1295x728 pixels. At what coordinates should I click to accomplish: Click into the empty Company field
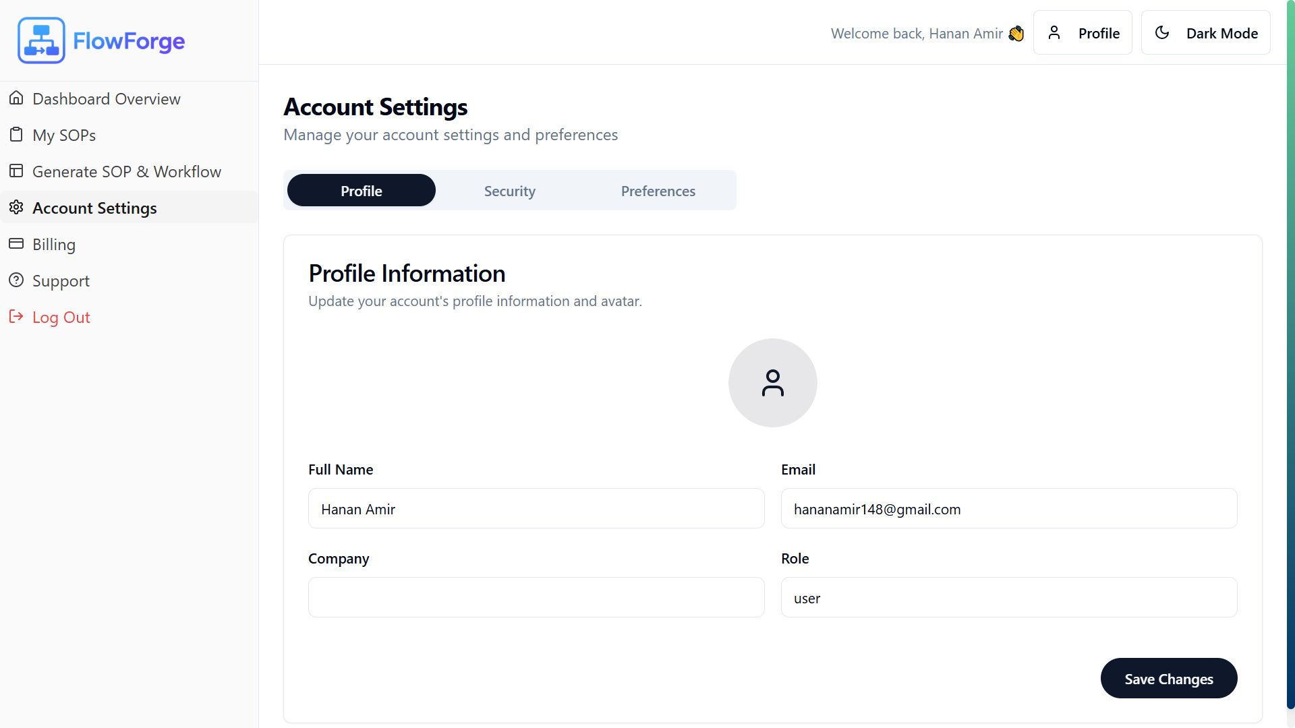coord(536,598)
